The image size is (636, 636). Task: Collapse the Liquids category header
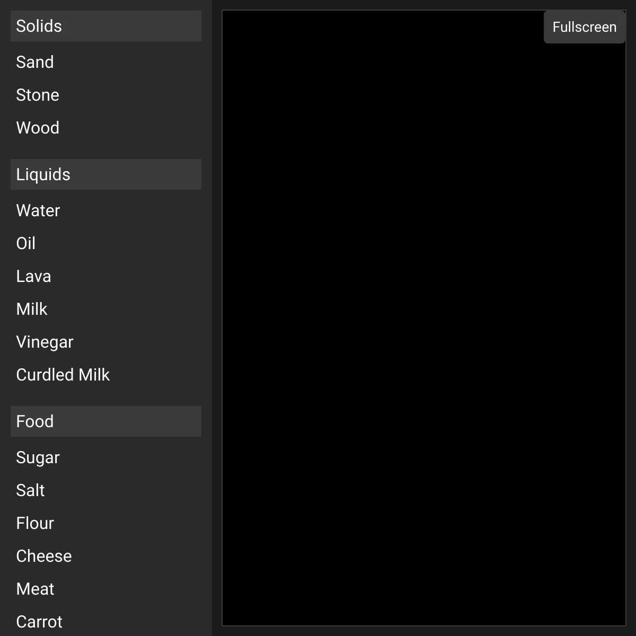coord(106,174)
